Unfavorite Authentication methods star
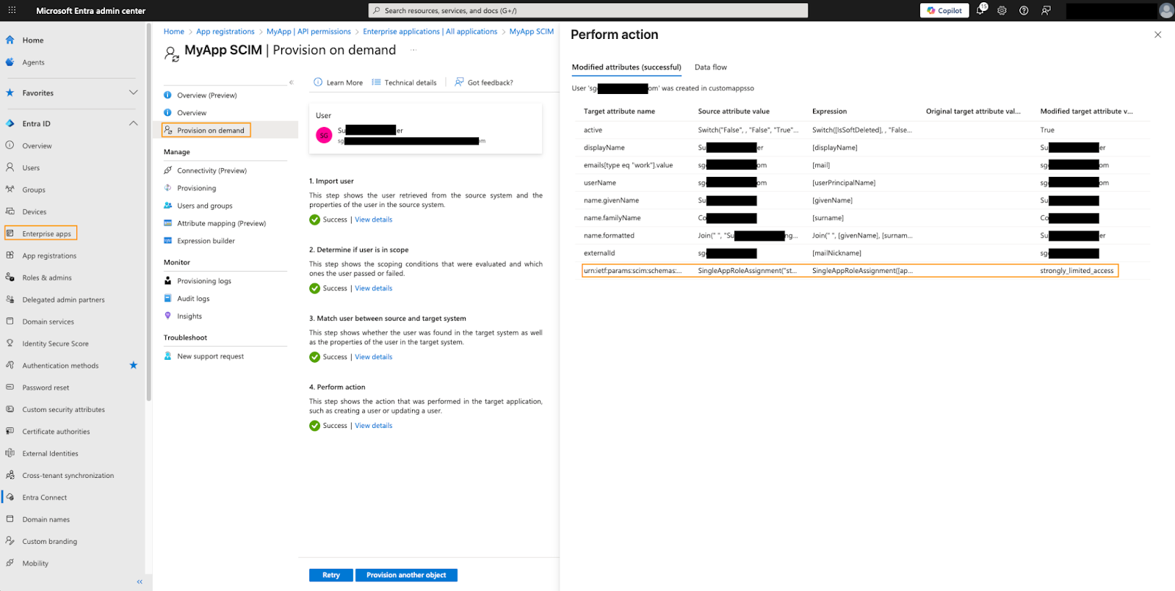Viewport: 1175px width, 591px height. tap(133, 365)
